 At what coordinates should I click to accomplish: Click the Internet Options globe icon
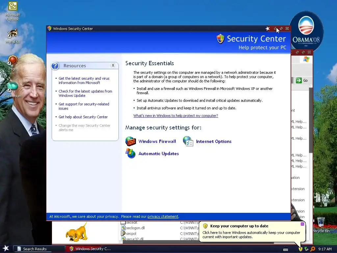click(188, 141)
